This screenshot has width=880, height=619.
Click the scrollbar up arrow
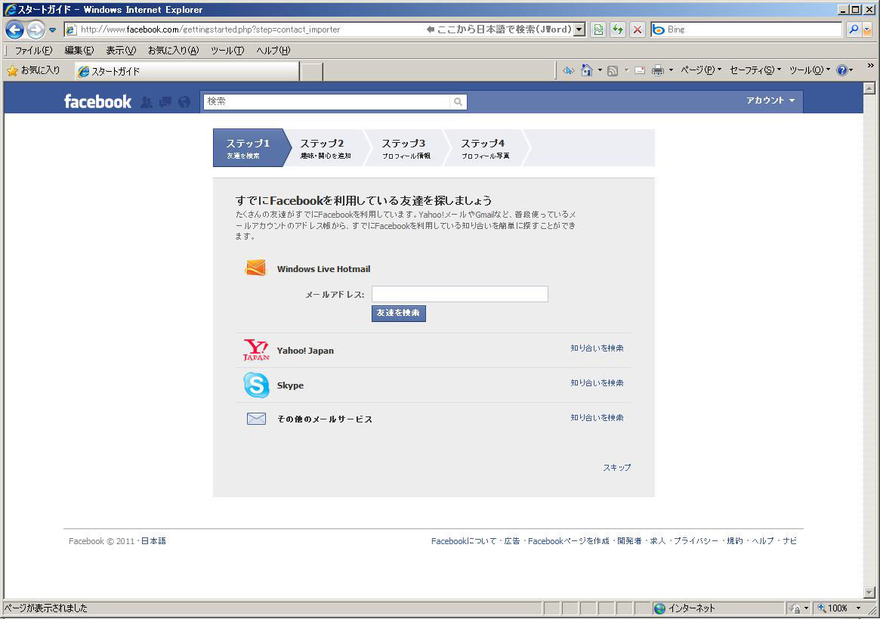click(869, 88)
